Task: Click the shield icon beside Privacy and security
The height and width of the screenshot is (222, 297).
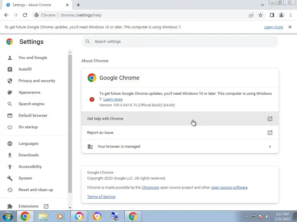Action: [x=10, y=81]
